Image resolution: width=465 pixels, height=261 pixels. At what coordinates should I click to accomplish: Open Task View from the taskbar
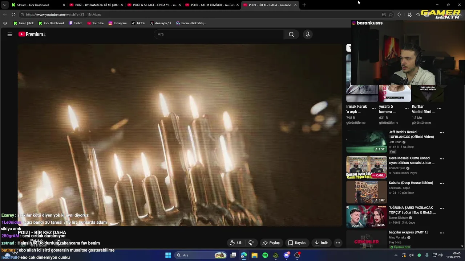(x=233, y=255)
